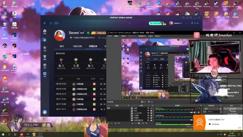The height and width of the screenshot is (137, 243).
Task: Open the Steam desktop shortcut
Action: tap(216, 4)
